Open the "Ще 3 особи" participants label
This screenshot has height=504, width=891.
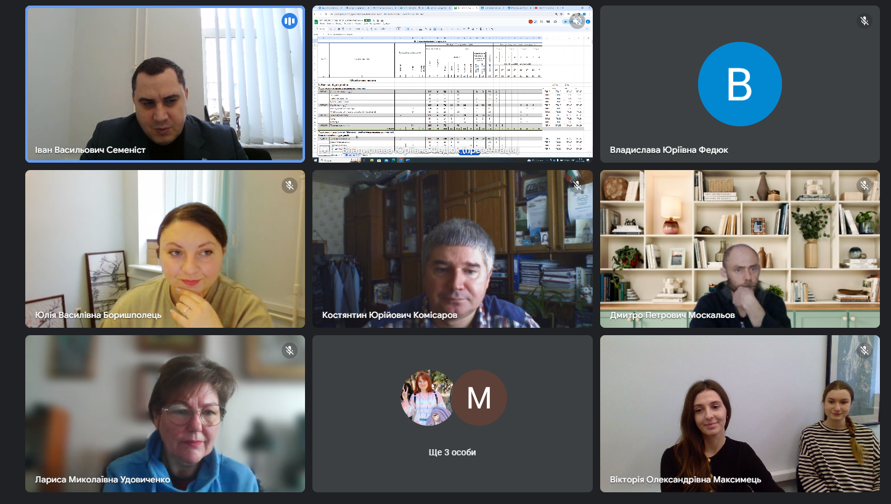[x=452, y=452]
